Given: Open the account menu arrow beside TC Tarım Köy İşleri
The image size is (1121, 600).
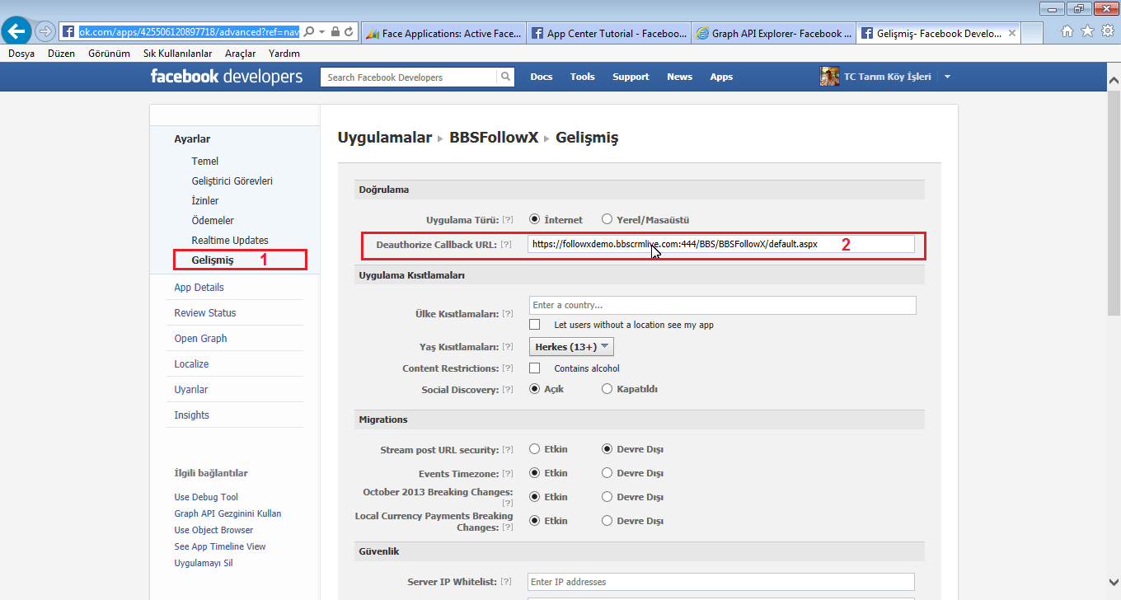Looking at the screenshot, I should 947,77.
